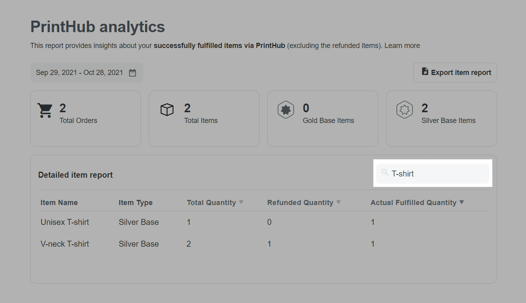The width and height of the screenshot is (526, 303).
Task: Sort by Refunded Quantity using its arrow
Action: [338, 202]
